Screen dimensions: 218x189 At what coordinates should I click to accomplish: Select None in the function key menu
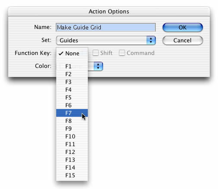[x=72, y=53]
